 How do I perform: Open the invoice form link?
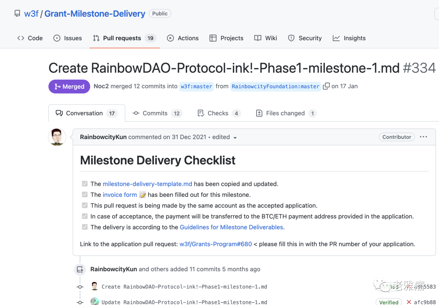pos(120,195)
